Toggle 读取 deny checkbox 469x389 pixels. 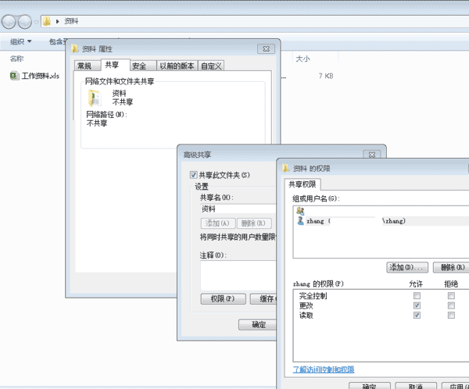click(x=451, y=315)
